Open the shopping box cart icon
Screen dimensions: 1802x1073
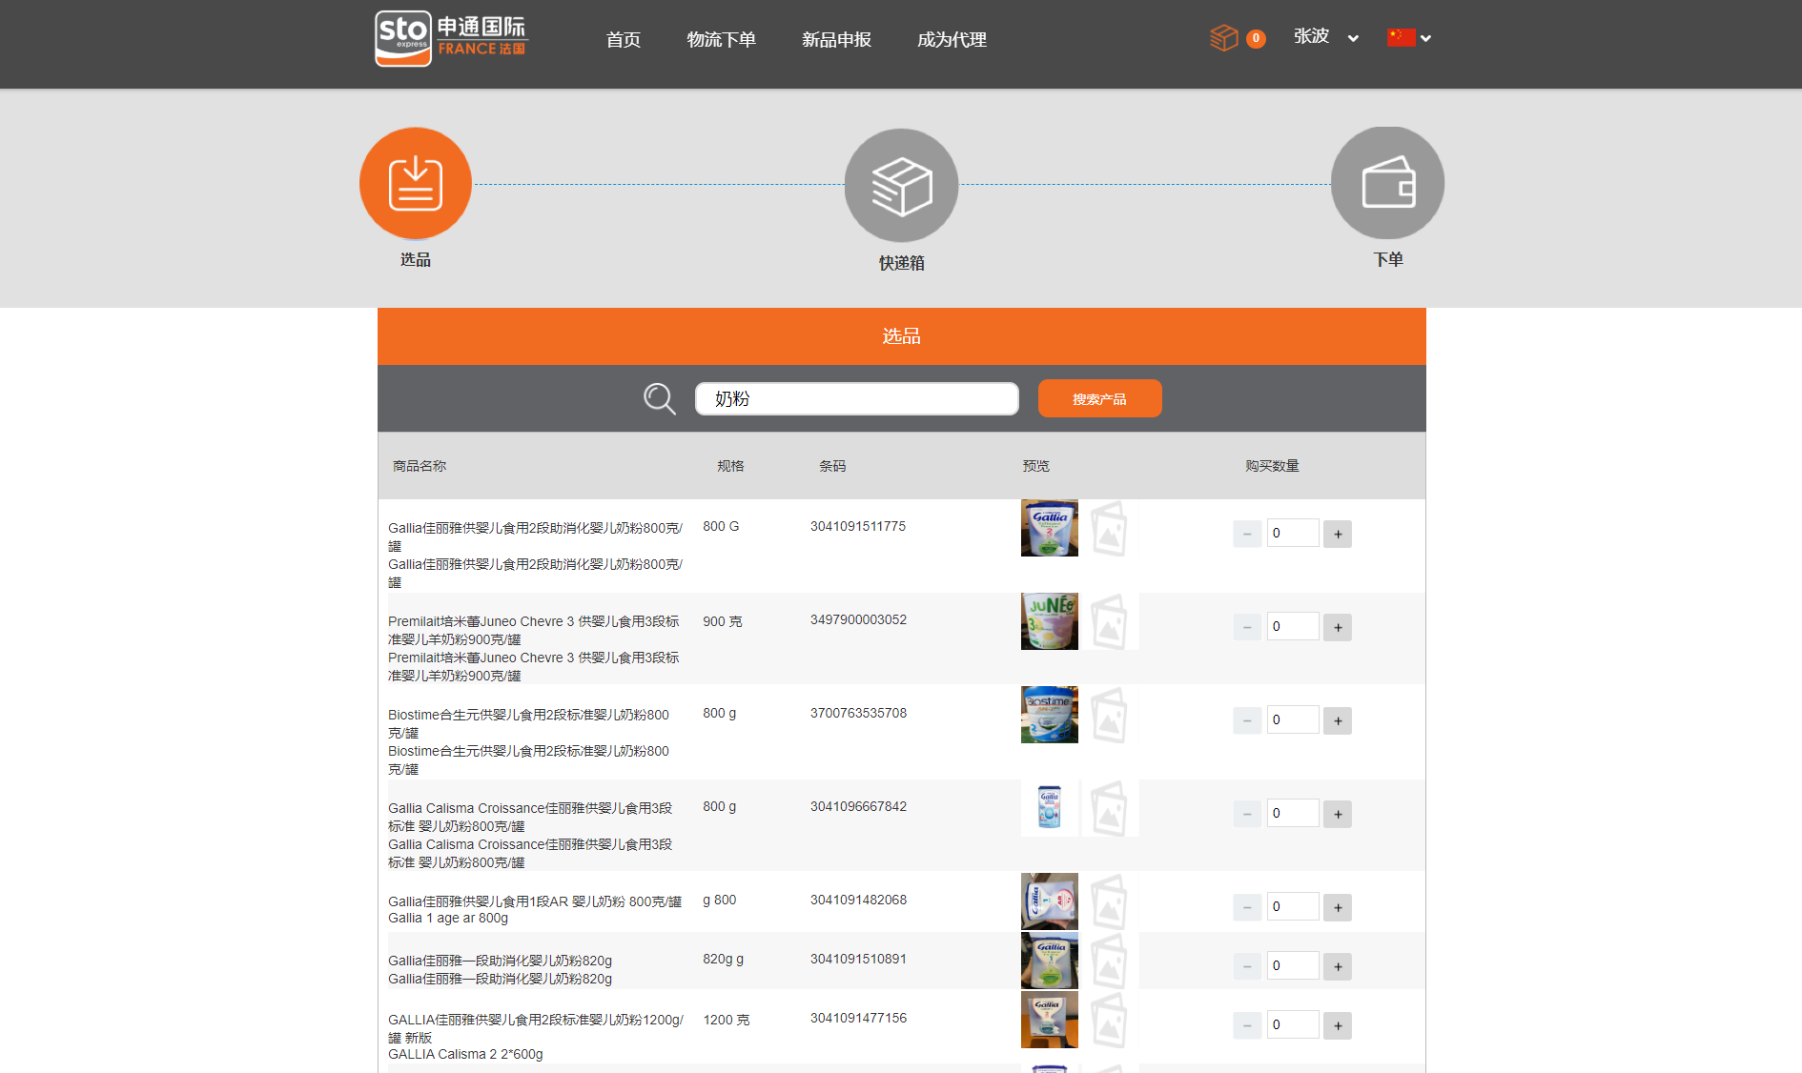coord(1223,38)
